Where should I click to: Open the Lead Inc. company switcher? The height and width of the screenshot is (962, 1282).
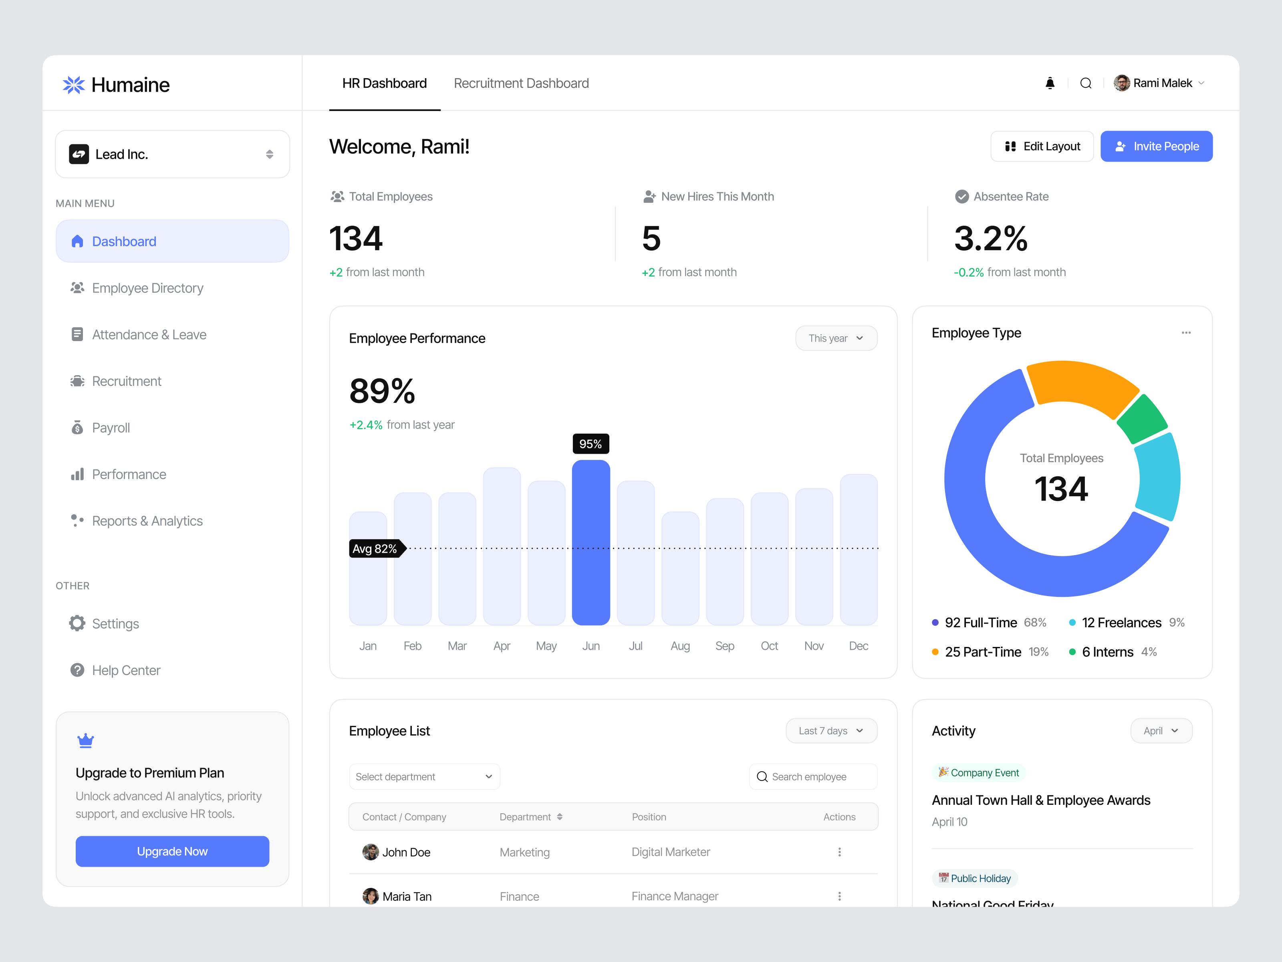(x=171, y=154)
